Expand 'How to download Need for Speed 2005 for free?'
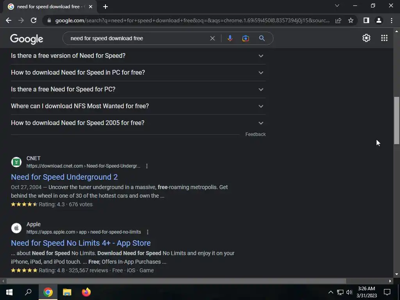This screenshot has height=300, width=400. tap(138, 123)
